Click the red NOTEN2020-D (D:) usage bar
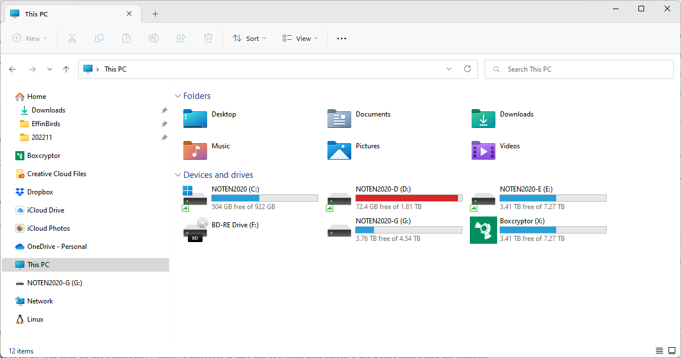The image size is (681, 358). [x=407, y=198]
